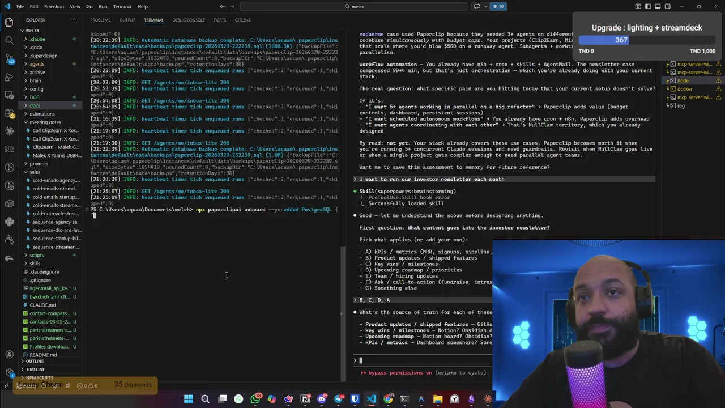The image size is (725, 408).
Task: Expand the agents folder
Action: pos(51,64)
